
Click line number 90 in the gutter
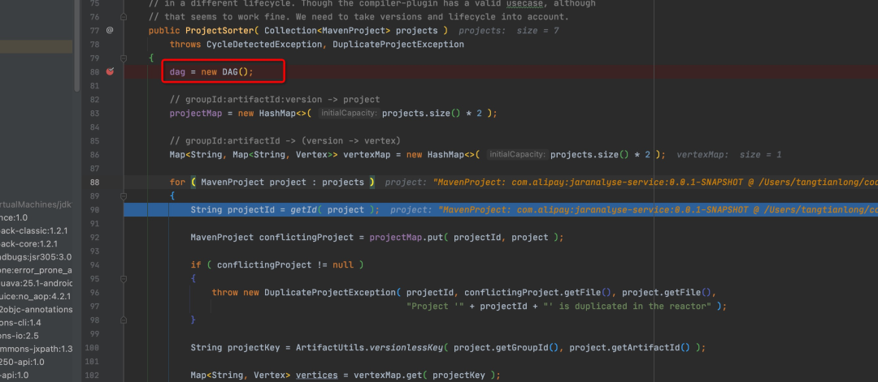click(94, 210)
